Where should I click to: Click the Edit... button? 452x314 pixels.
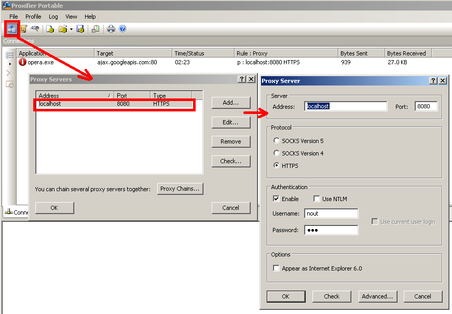point(231,122)
